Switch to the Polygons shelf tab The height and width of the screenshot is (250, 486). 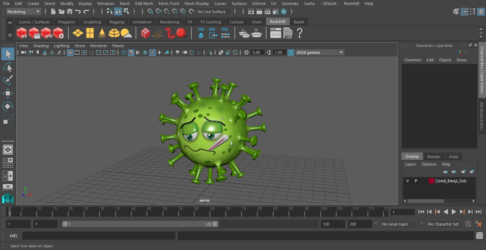pyautogui.click(x=67, y=22)
